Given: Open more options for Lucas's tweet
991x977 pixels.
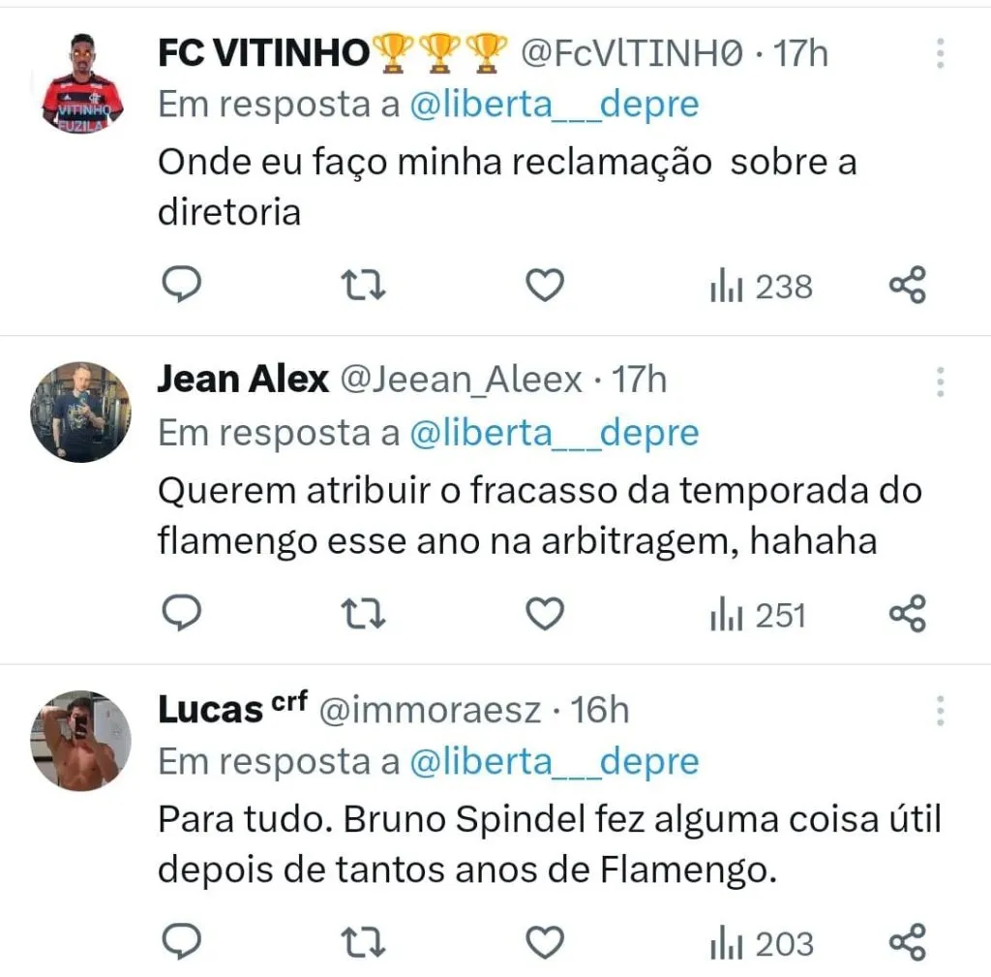Looking at the screenshot, I should pyautogui.click(x=939, y=711).
